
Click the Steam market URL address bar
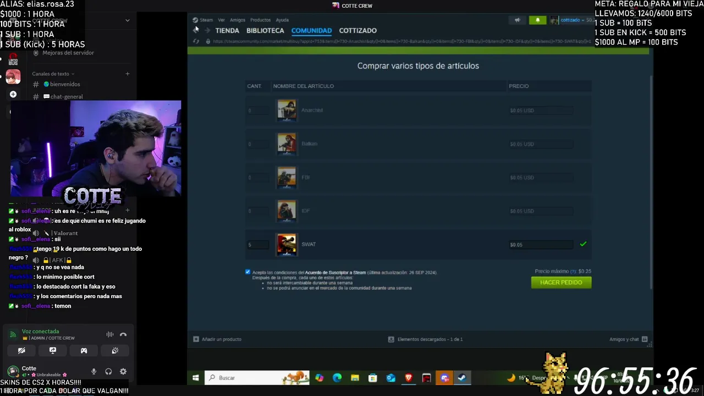402,41
